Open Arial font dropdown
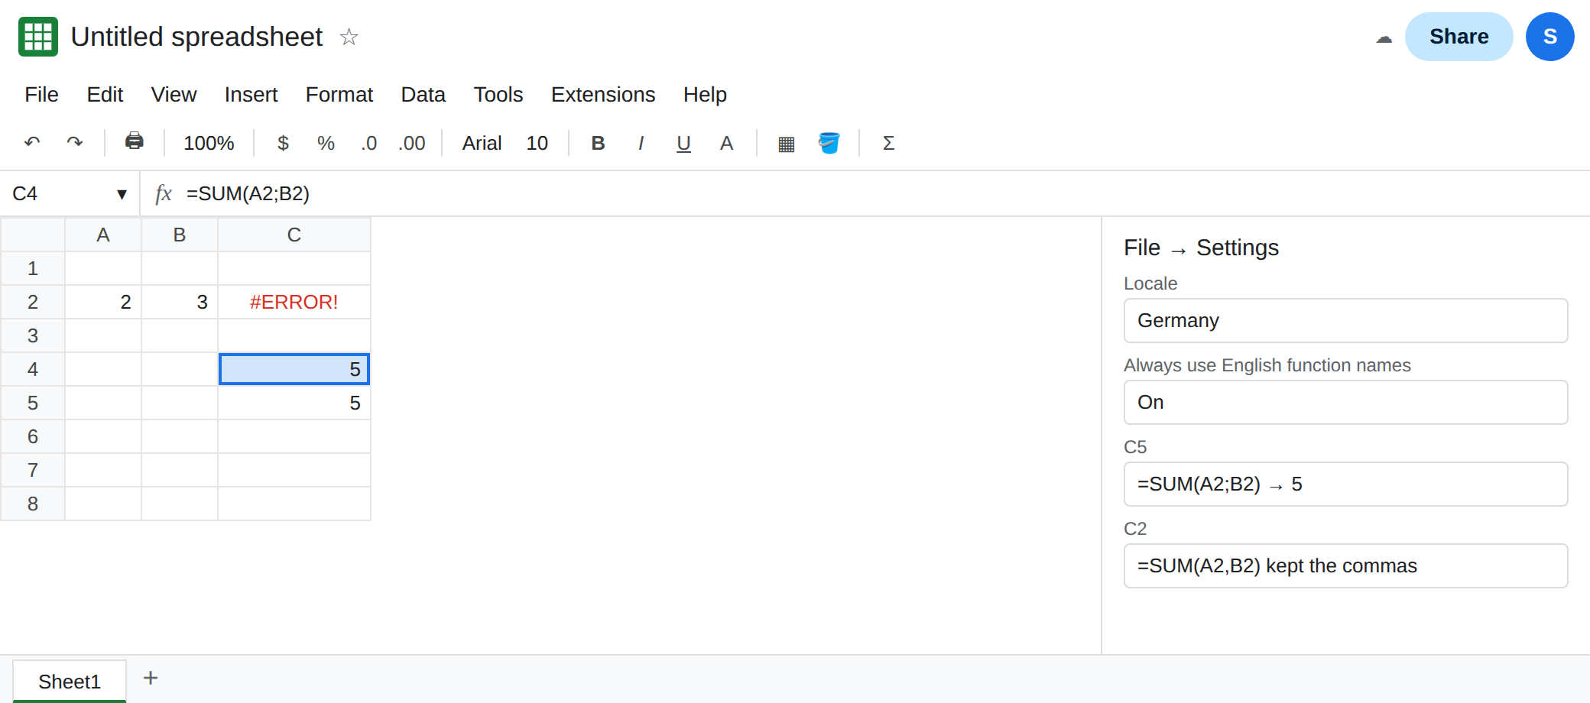 (482, 143)
